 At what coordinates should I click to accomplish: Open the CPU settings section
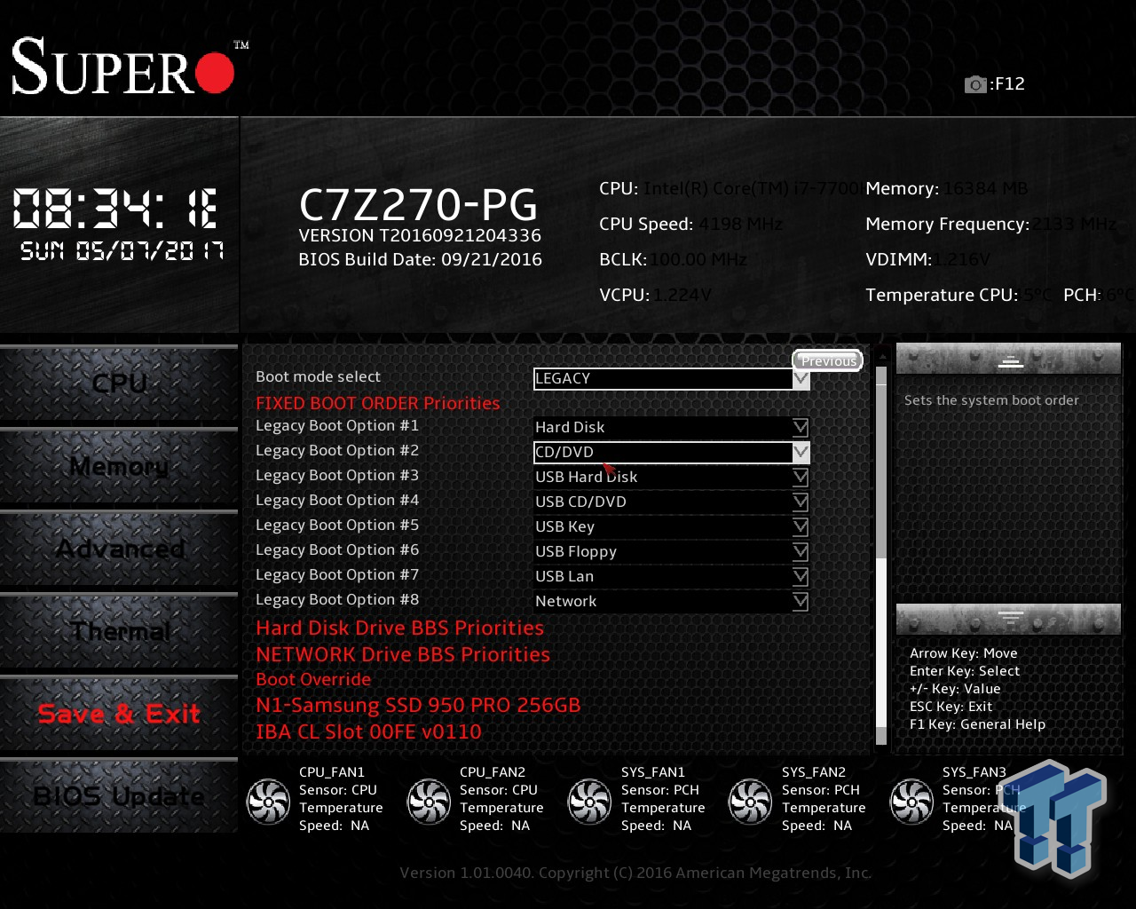pos(119,383)
